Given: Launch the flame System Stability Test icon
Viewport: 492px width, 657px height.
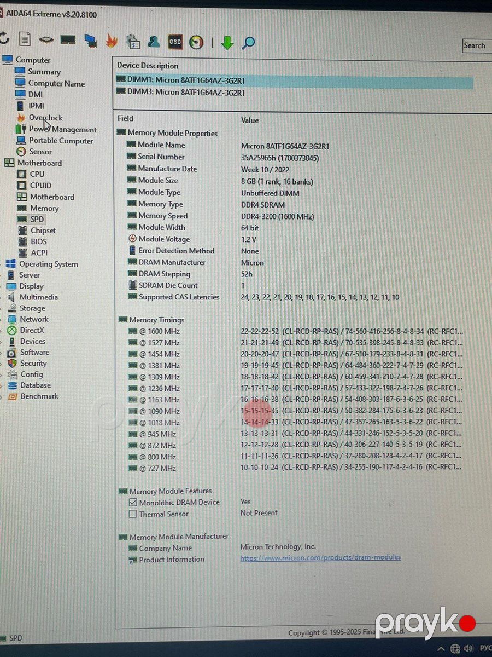Looking at the screenshot, I should pyautogui.click(x=112, y=41).
